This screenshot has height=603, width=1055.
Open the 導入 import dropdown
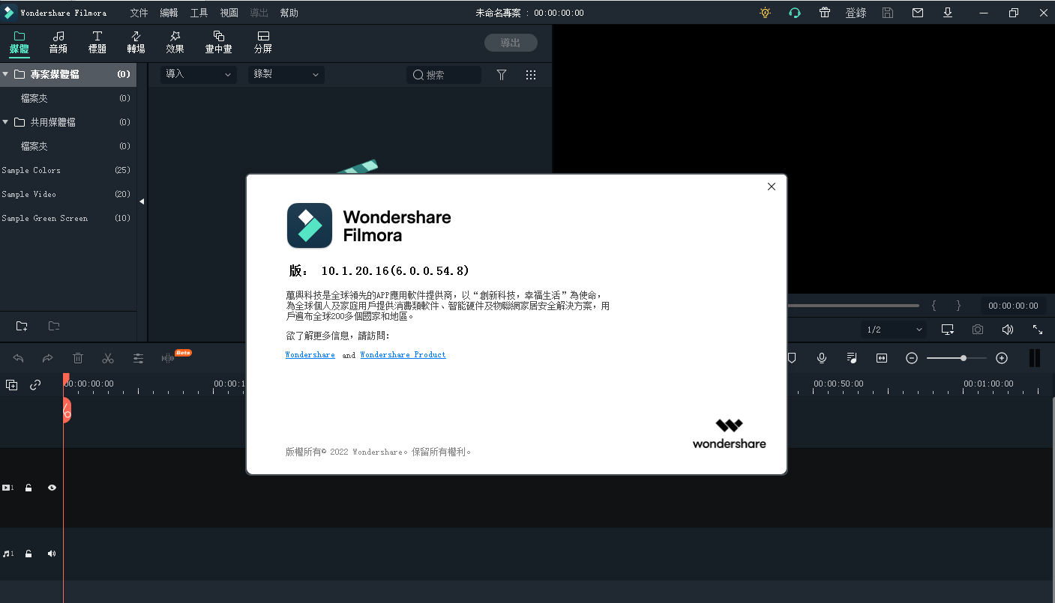pos(199,74)
